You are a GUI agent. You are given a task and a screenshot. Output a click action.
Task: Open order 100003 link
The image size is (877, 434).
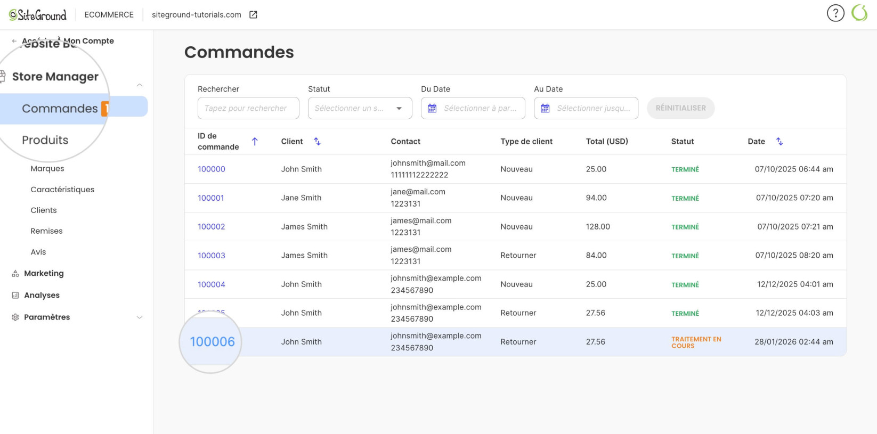click(212, 256)
